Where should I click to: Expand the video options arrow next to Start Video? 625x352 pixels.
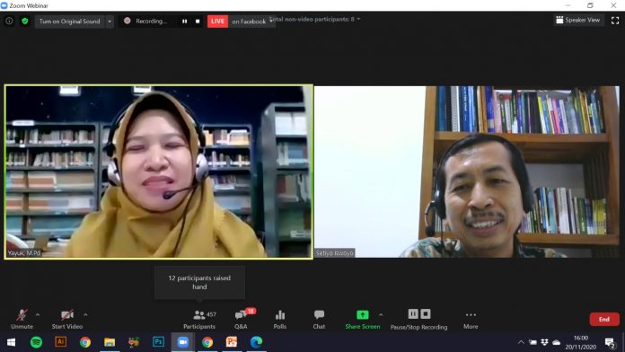coord(85,315)
